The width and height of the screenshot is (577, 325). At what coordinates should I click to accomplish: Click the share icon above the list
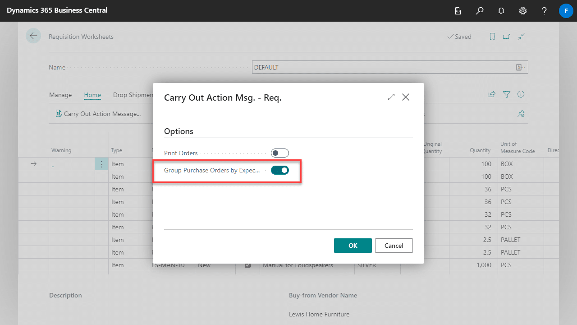(492, 94)
